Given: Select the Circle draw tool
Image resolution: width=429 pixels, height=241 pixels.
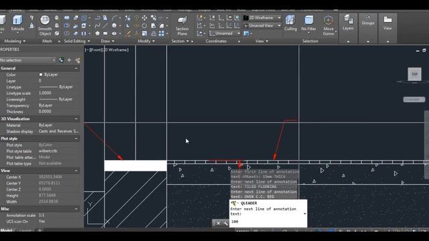Looking at the screenshot, I should point(114,25).
